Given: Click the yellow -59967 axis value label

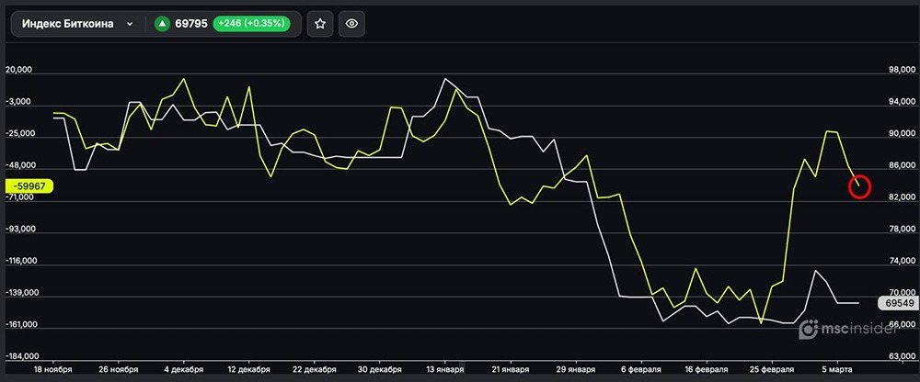Looking at the screenshot, I should point(30,185).
